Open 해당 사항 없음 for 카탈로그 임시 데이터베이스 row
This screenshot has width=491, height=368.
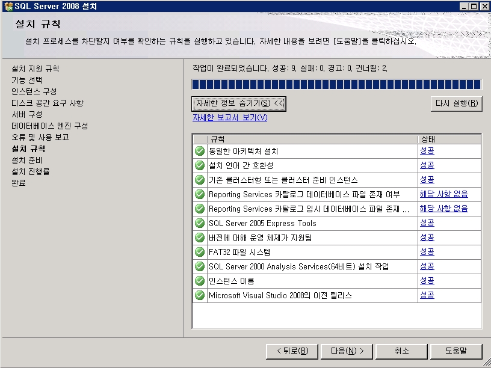pos(443,209)
